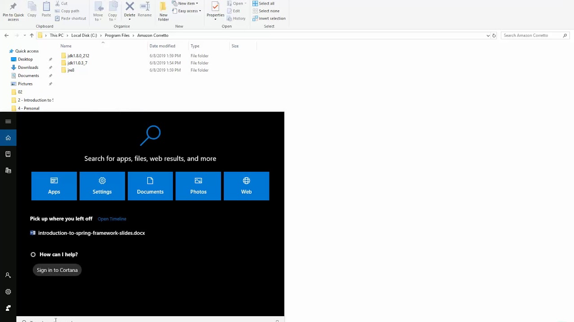Click Program Files breadcrumb
The height and width of the screenshot is (322, 574).
pos(117,35)
